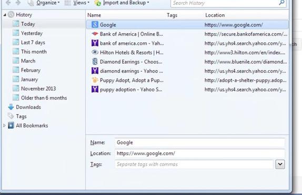This screenshot has height=195, width=302.
Task: Expand the tags selector dropdown arrow
Action: 280,164
